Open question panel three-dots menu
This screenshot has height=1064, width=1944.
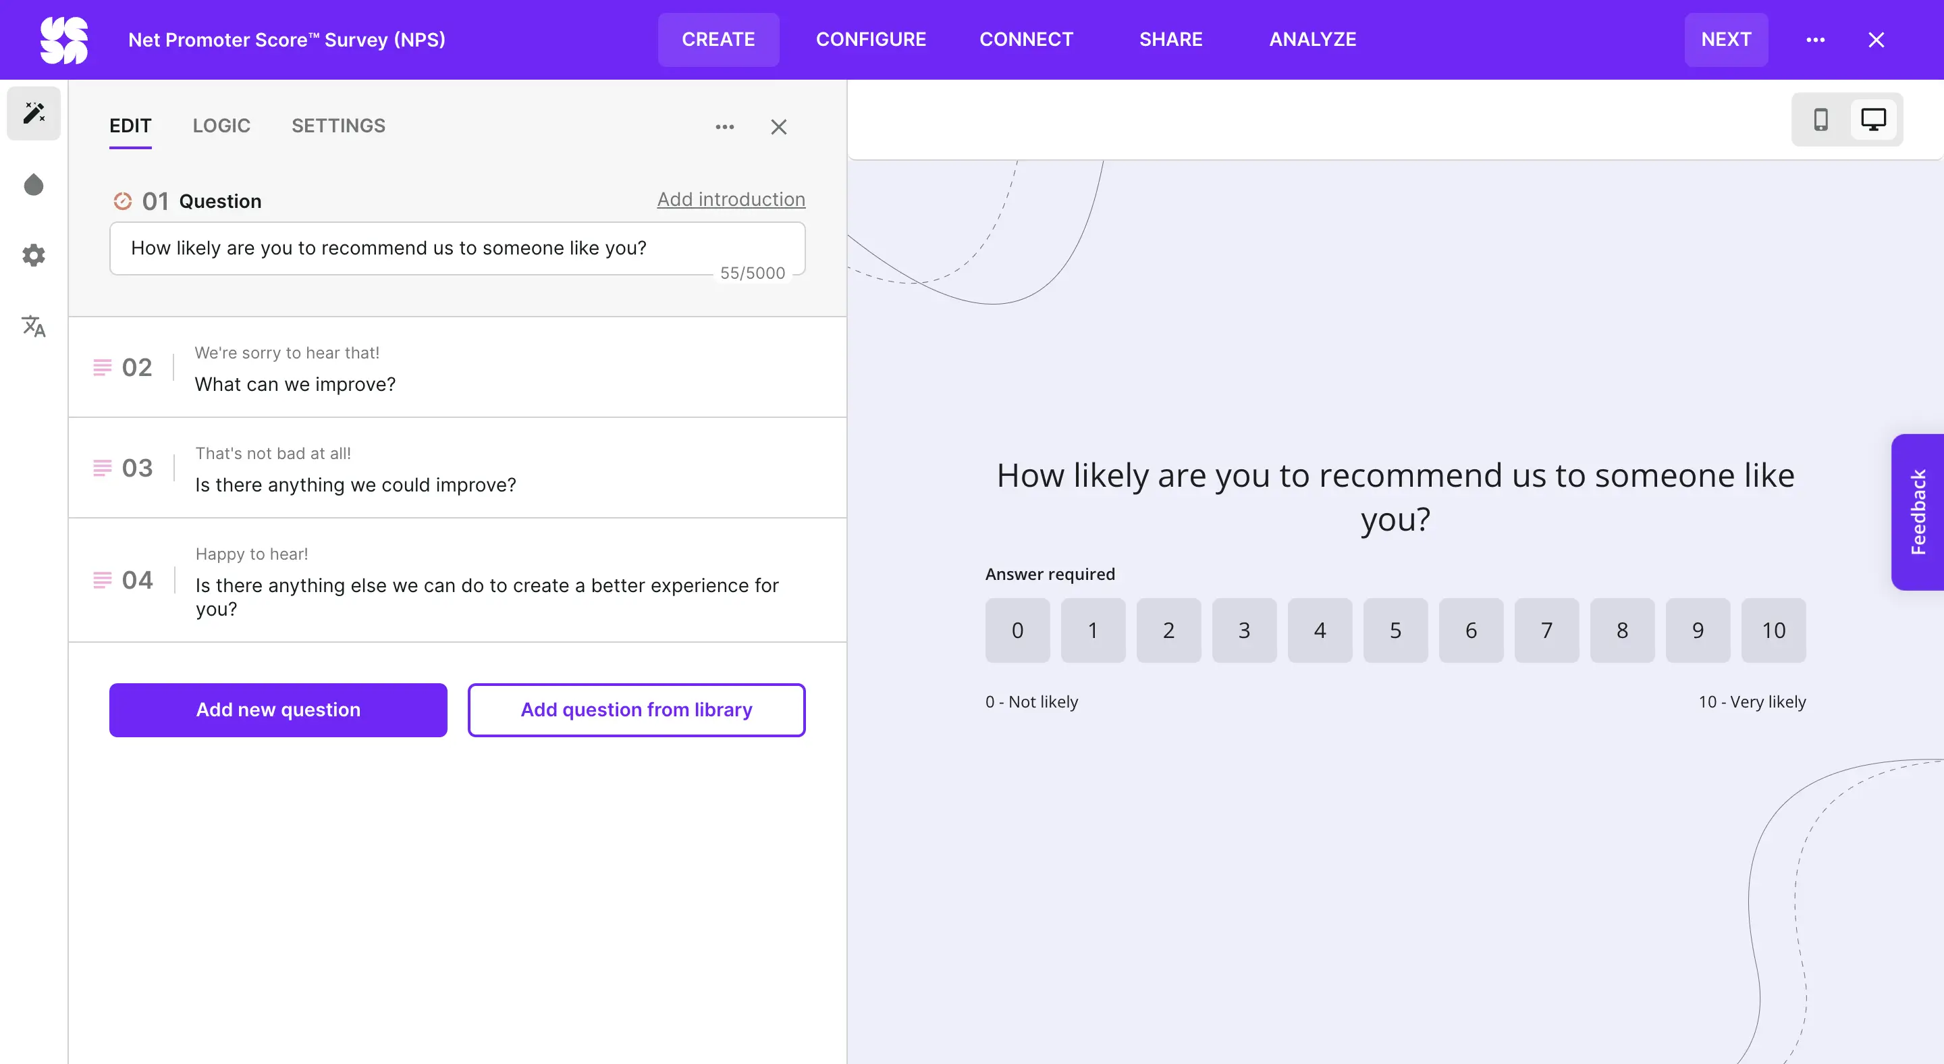pyautogui.click(x=724, y=127)
